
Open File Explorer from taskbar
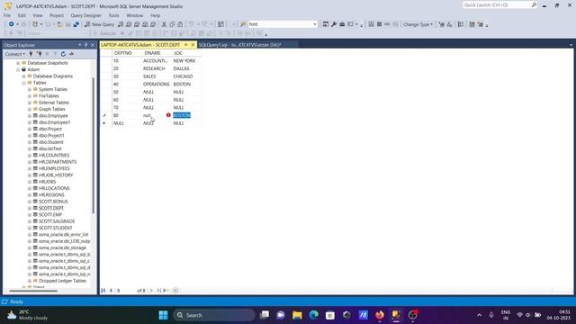click(297, 315)
